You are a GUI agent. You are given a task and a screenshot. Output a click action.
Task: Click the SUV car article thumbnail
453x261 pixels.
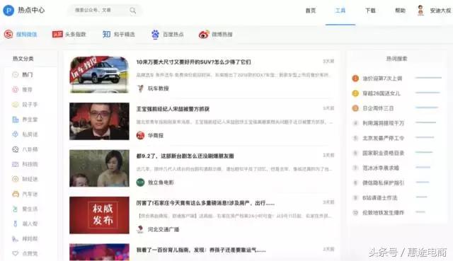[99, 74]
